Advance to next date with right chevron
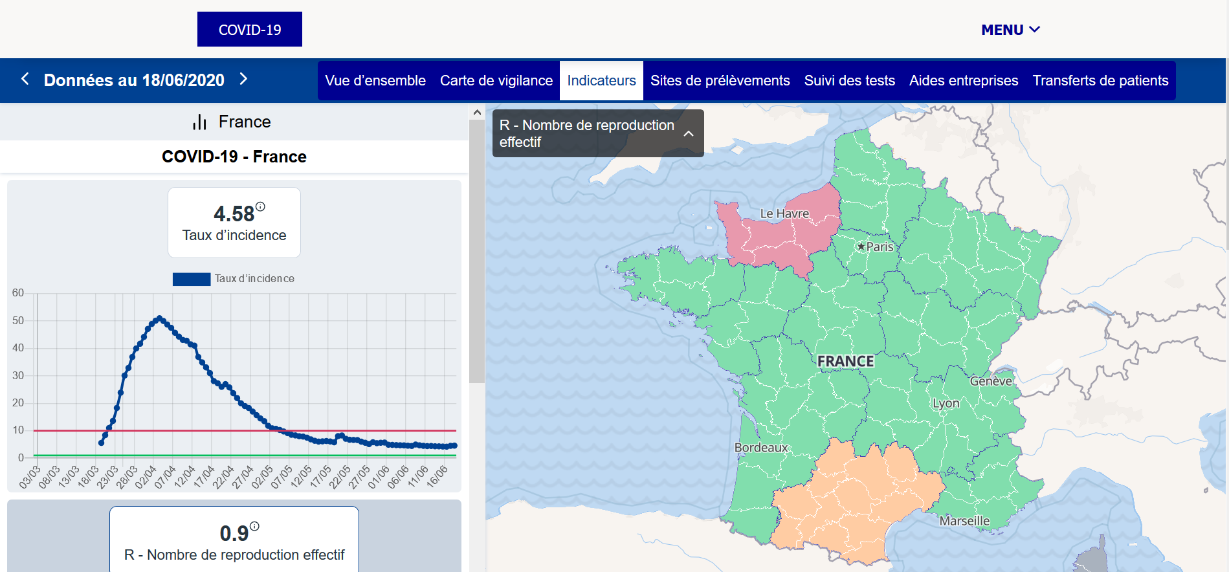 click(243, 79)
